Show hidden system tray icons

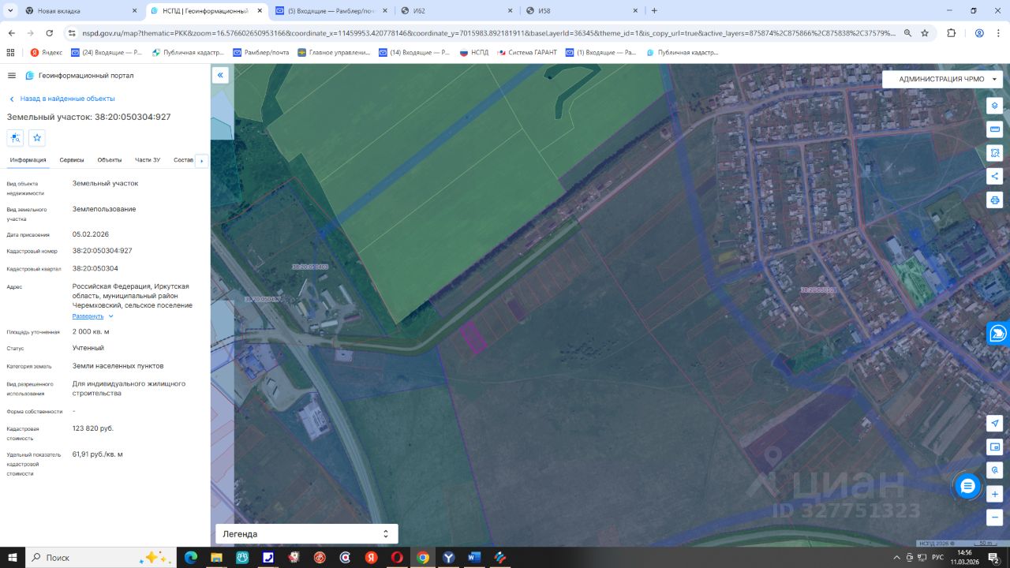(896, 557)
